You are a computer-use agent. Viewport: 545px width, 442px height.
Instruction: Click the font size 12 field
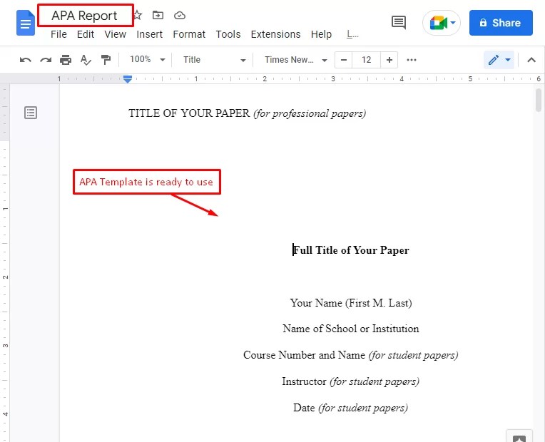point(367,60)
